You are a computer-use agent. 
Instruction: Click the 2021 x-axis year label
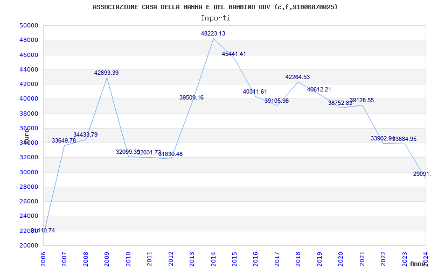coord(362,259)
